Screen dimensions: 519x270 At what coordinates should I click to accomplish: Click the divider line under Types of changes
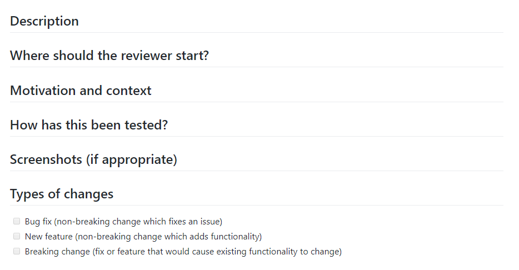[257, 206]
